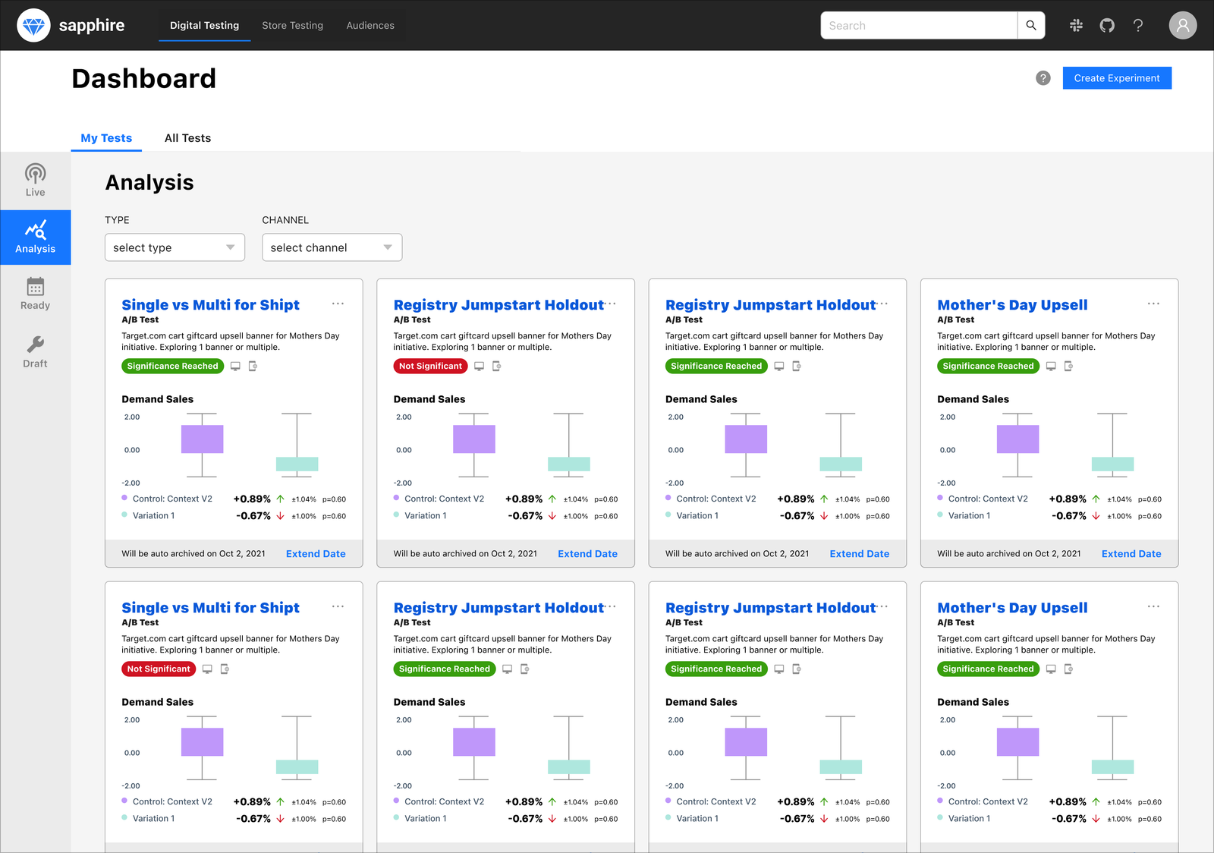Click -0.67% value on first-row Mother's Day Upsell card
Viewport: 1214px width, 853px height.
[1068, 516]
